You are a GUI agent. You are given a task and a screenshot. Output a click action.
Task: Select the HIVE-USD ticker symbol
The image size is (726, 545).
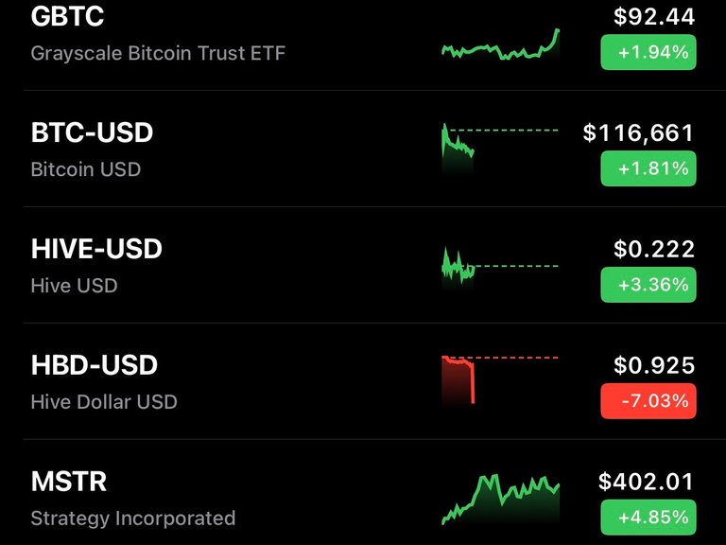tap(96, 249)
